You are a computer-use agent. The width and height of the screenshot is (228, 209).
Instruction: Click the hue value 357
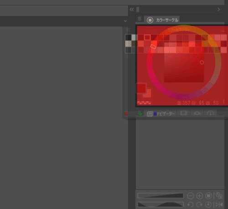(187, 103)
